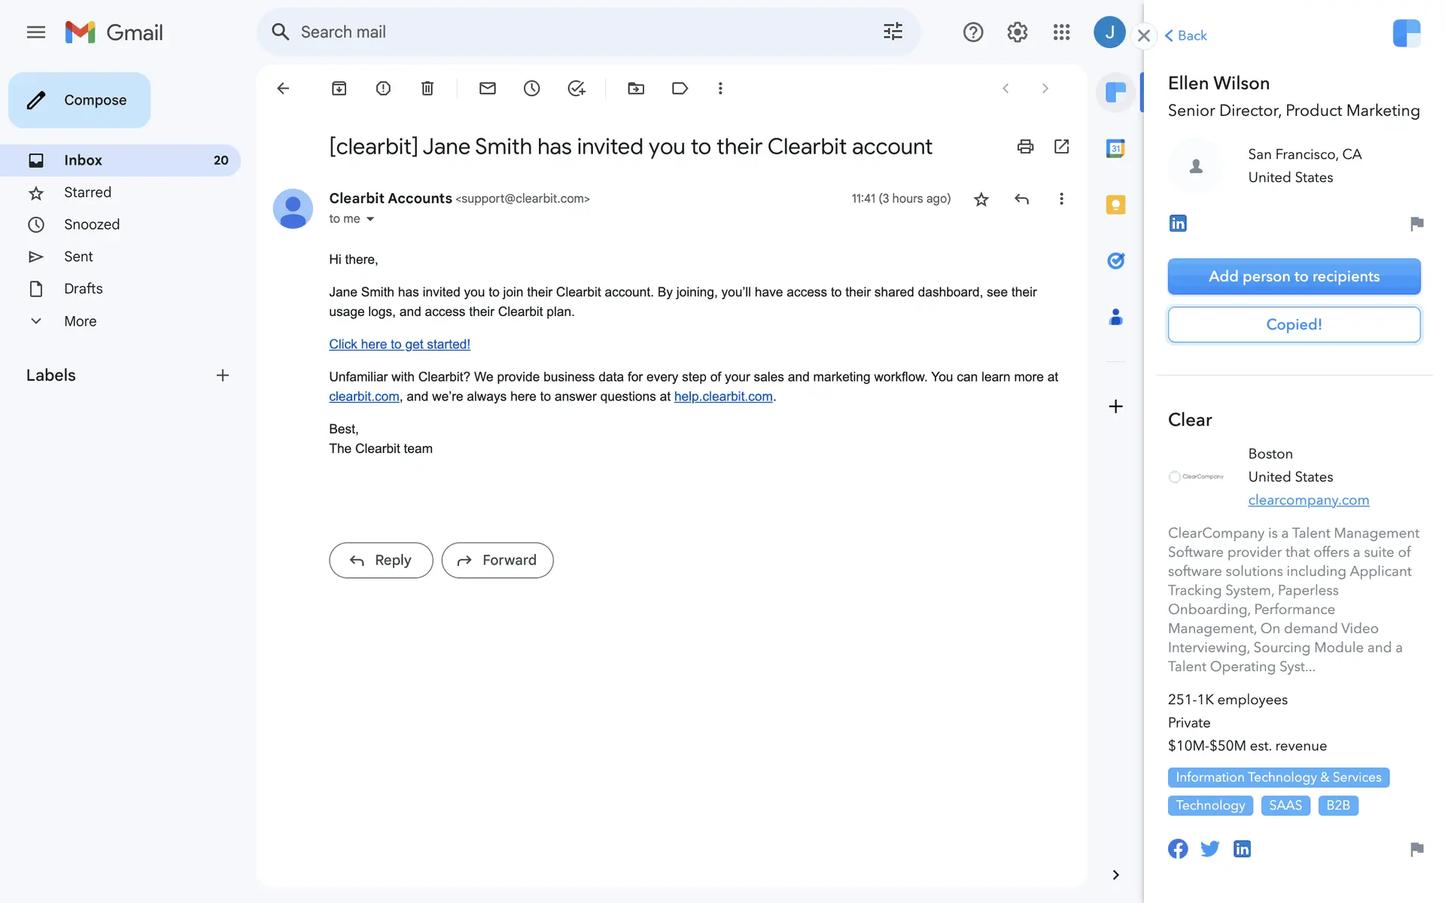
Task: Flag Ellen Wilson's person data
Action: point(1416,223)
